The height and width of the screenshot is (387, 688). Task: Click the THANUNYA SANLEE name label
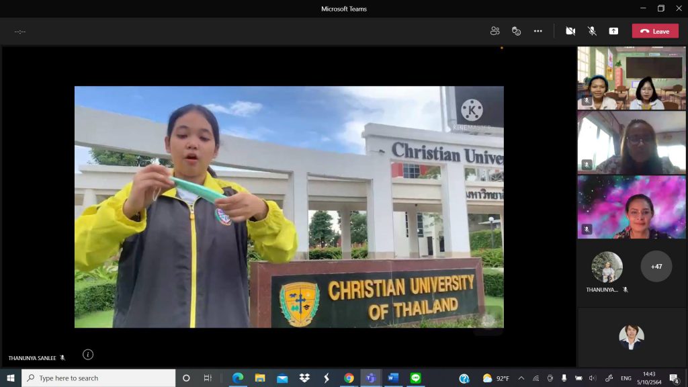32,358
